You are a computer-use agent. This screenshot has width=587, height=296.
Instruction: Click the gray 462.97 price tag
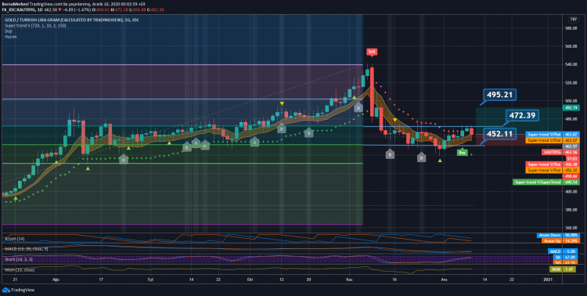pos(571,146)
